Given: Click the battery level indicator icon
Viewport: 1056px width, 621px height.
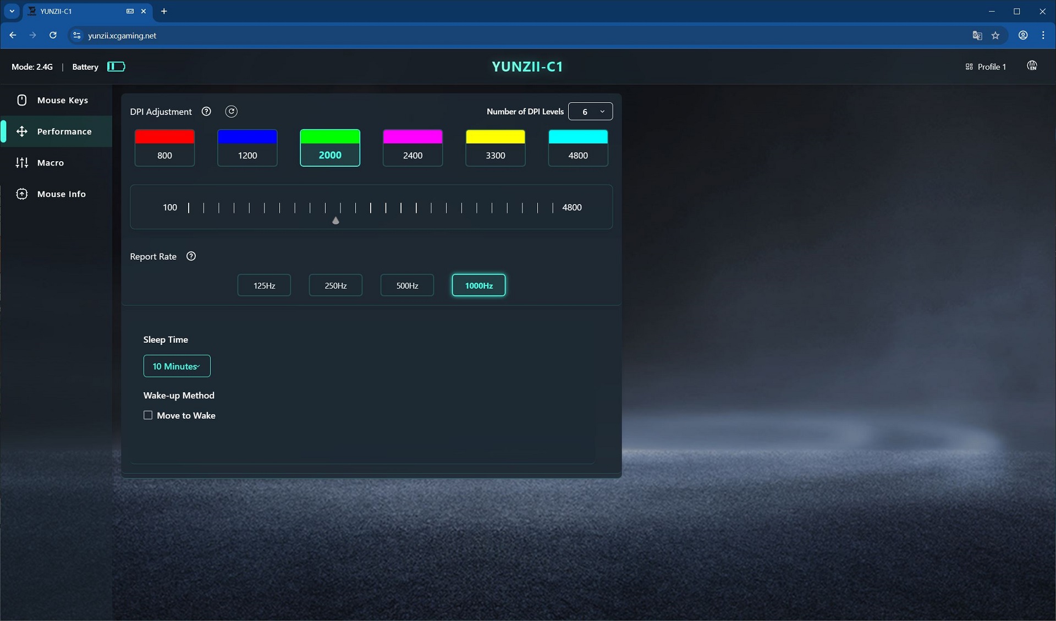Looking at the screenshot, I should coord(116,67).
